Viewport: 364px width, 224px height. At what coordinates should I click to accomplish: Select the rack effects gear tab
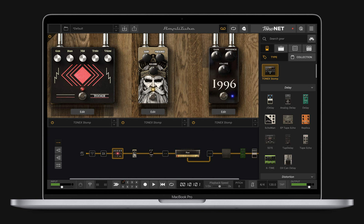coord(309,48)
